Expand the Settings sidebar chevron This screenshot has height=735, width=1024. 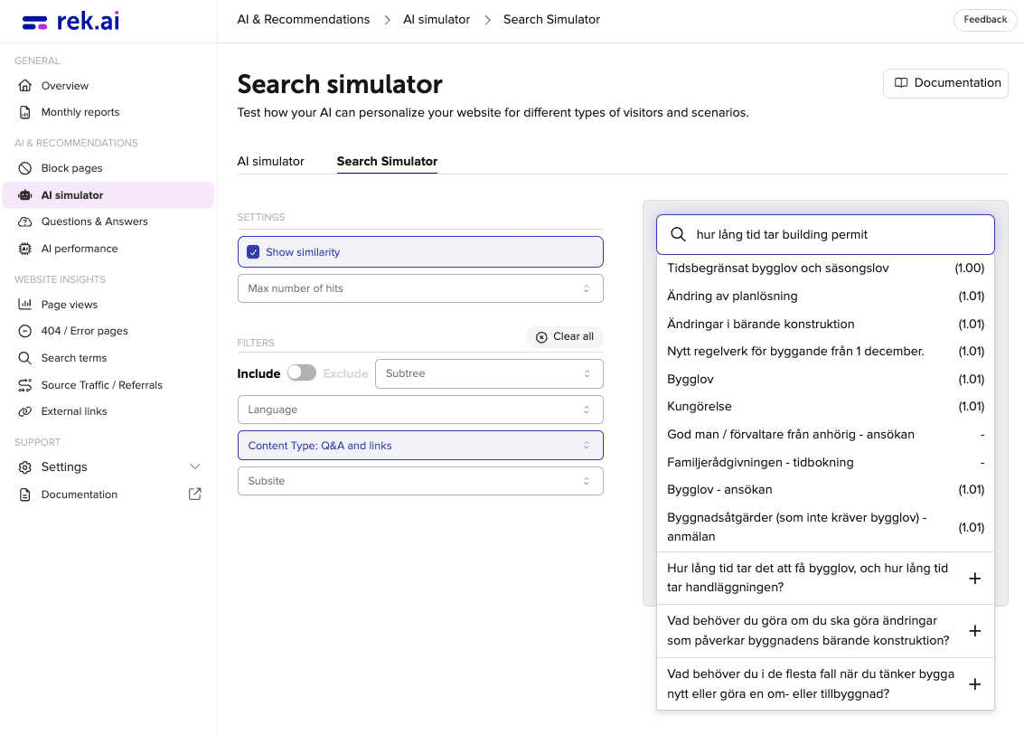click(194, 466)
